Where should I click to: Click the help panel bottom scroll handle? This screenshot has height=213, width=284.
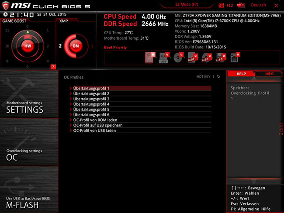(254, 181)
